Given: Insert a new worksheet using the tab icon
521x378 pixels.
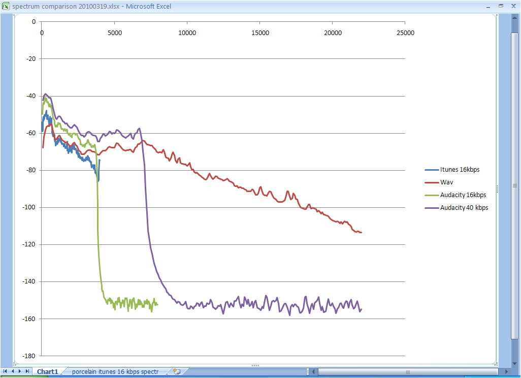Looking at the screenshot, I should click(177, 372).
